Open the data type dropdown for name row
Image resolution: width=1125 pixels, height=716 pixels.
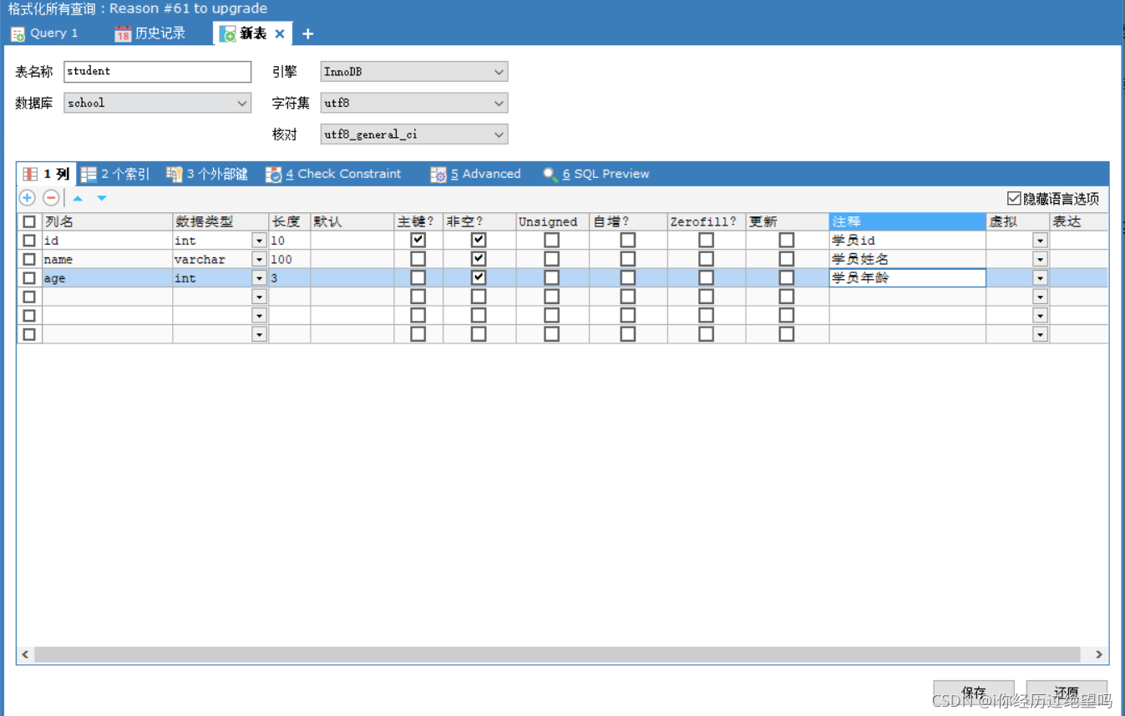click(x=259, y=259)
